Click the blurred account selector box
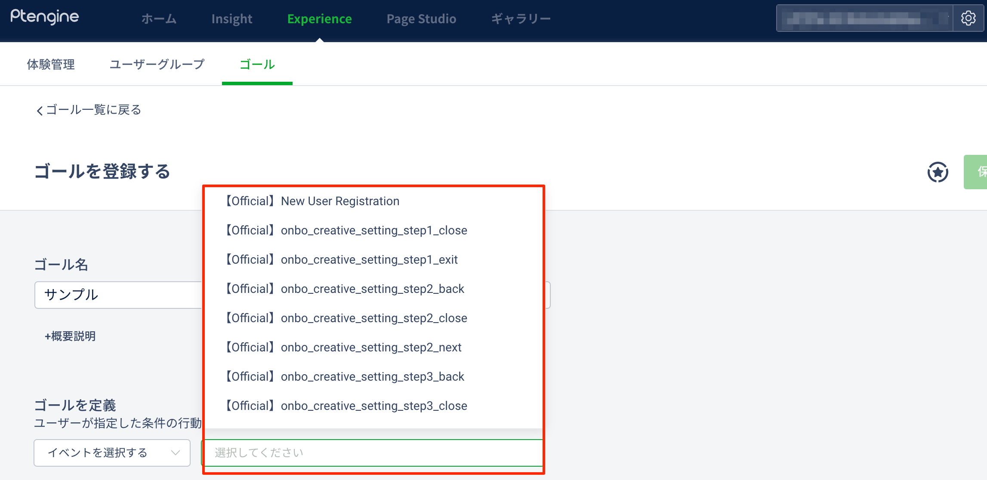Viewport: 987px width, 480px height. (x=864, y=18)
